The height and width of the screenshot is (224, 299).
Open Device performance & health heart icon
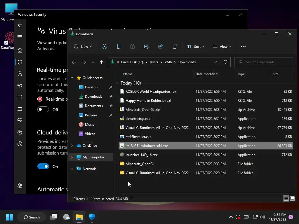(x=20, y=120)
